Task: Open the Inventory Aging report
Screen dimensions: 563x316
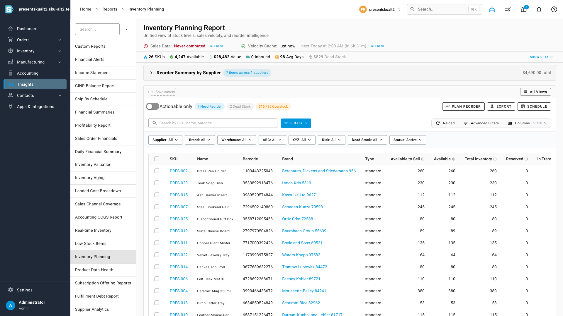Action: (x=103, y=178)
